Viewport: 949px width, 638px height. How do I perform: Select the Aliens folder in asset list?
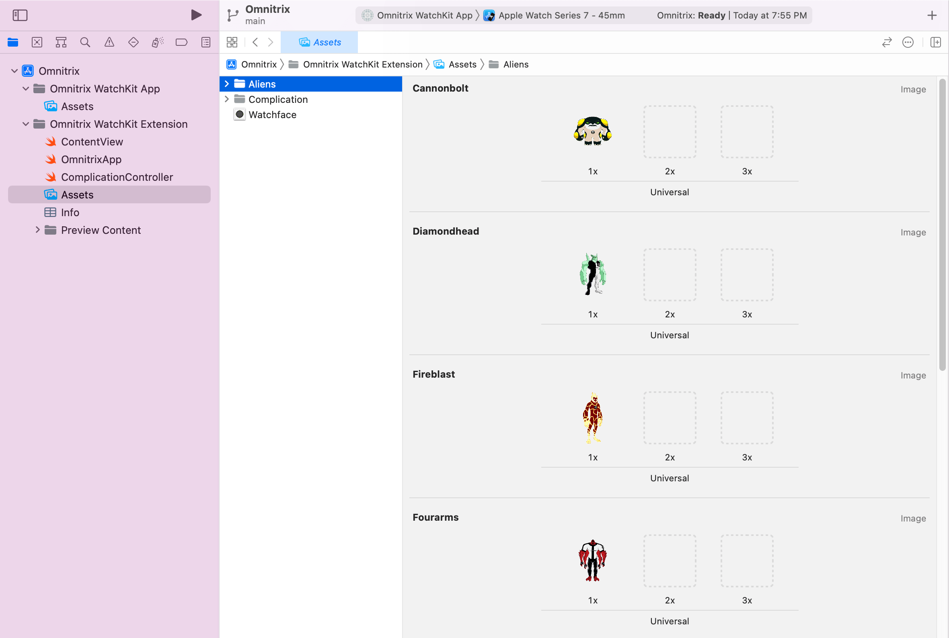pos(310,84)
